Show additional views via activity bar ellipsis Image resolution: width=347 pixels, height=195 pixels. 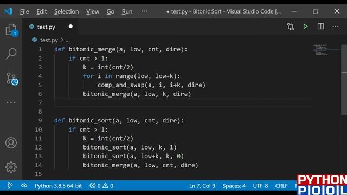coord(11,102)
